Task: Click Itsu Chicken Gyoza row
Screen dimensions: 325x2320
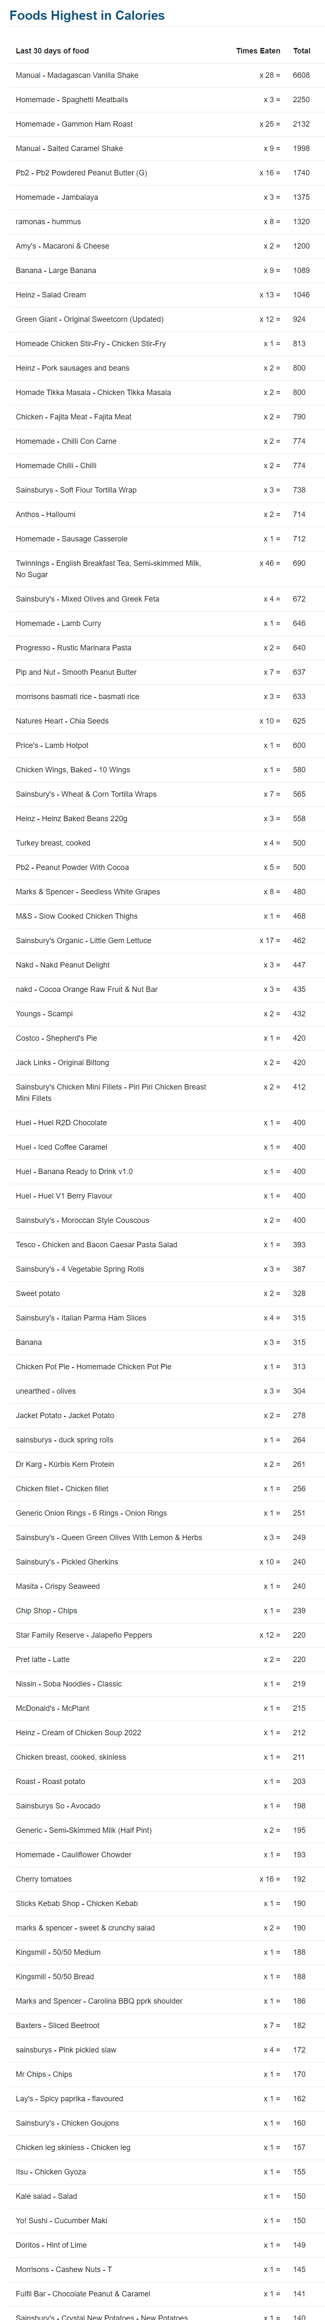Action: (x=162, y=2172)
